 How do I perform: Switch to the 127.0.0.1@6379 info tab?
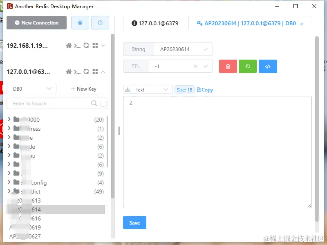coord(155,23)
